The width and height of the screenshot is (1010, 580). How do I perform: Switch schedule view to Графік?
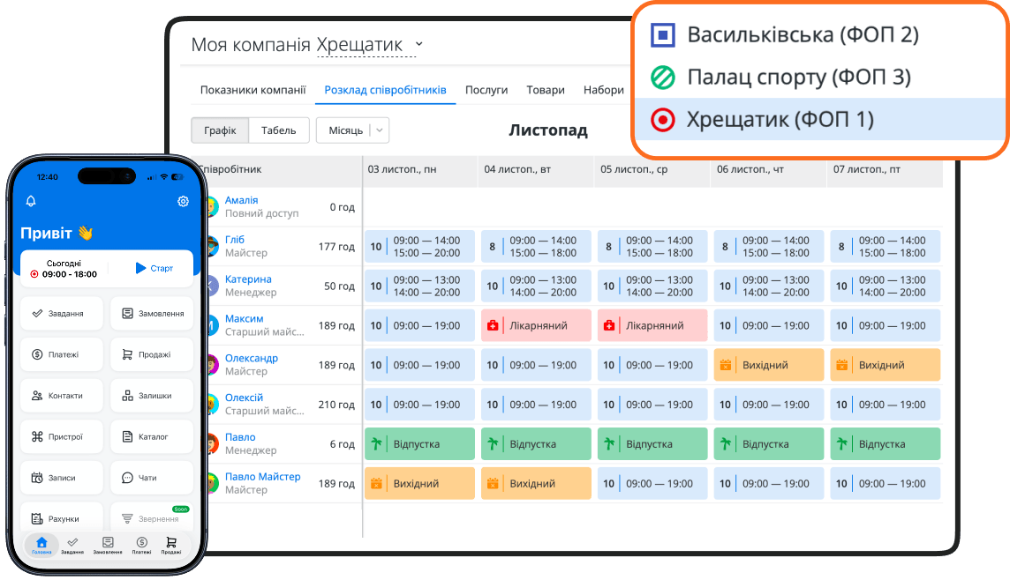(220, 130)
